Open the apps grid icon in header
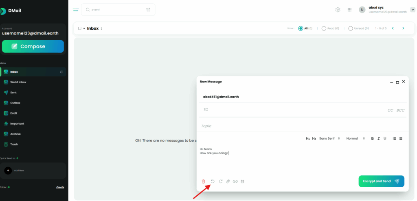 pos(349,10)
